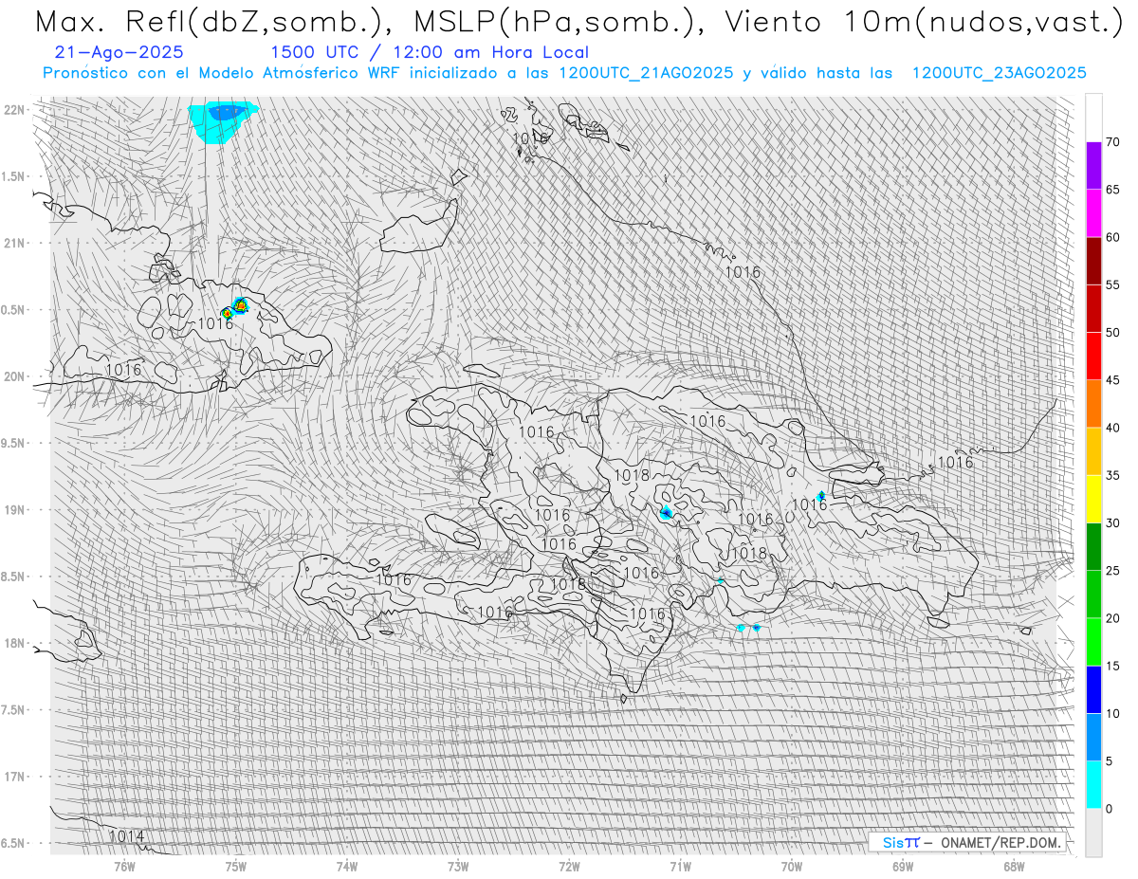Click the large cyan reflectivity patch near 22N
Screen dimensions: 1138x879
[222, 122]
